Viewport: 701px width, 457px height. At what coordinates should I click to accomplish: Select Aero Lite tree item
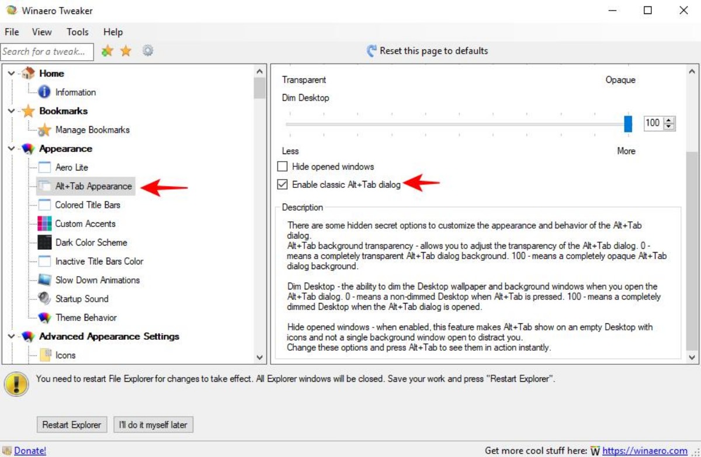[x=72, y=168]
